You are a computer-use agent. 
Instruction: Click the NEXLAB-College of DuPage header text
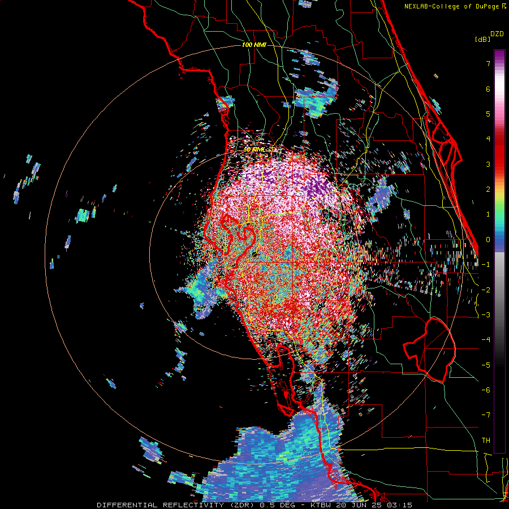click(455, 6)
